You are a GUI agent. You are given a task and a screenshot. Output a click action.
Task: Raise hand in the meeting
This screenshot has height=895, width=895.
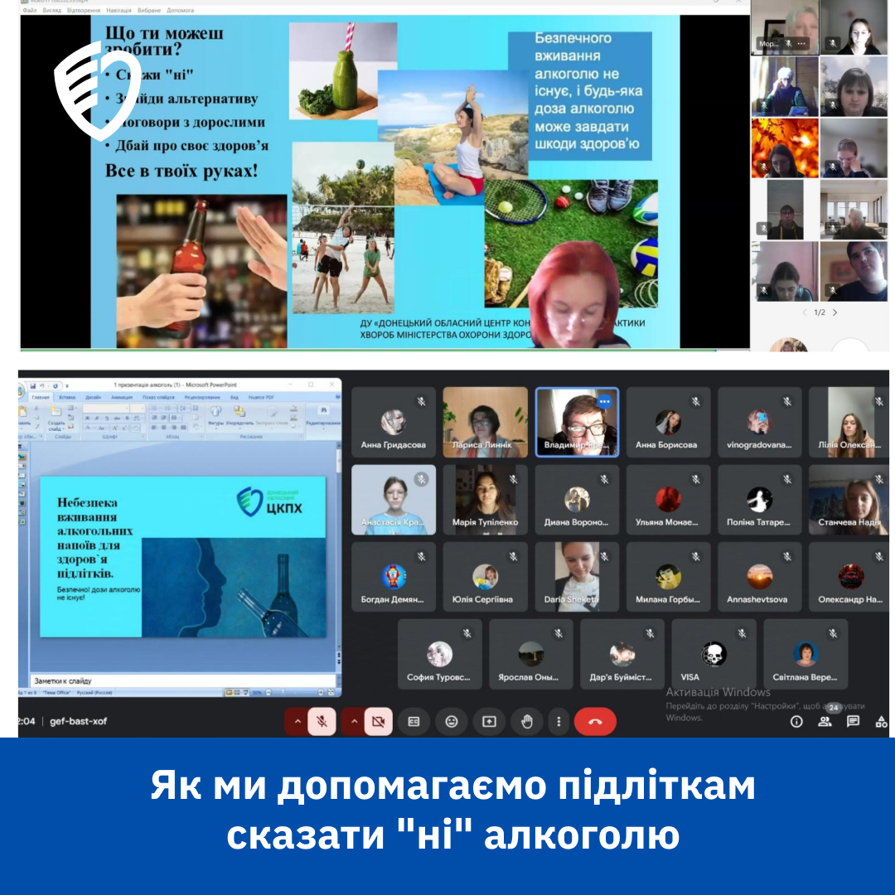pos(526,722)
